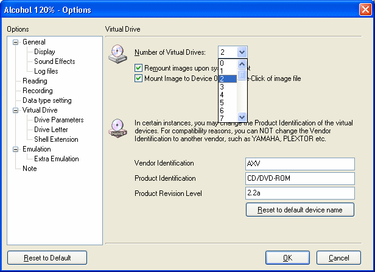The width and height of the screenshot is (375, 272).
Task: Choose 3 in the drives list
Action: click(228, 87)
